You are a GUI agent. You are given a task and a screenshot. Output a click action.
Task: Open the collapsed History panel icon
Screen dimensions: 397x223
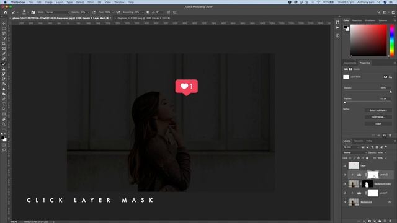(x=337, y=22)
